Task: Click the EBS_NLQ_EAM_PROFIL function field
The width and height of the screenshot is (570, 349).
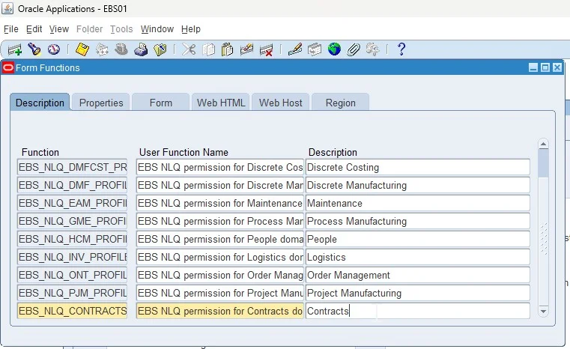Action: point(73,203)
